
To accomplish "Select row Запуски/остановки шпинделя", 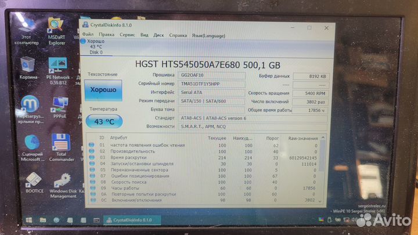I will 204,164.
